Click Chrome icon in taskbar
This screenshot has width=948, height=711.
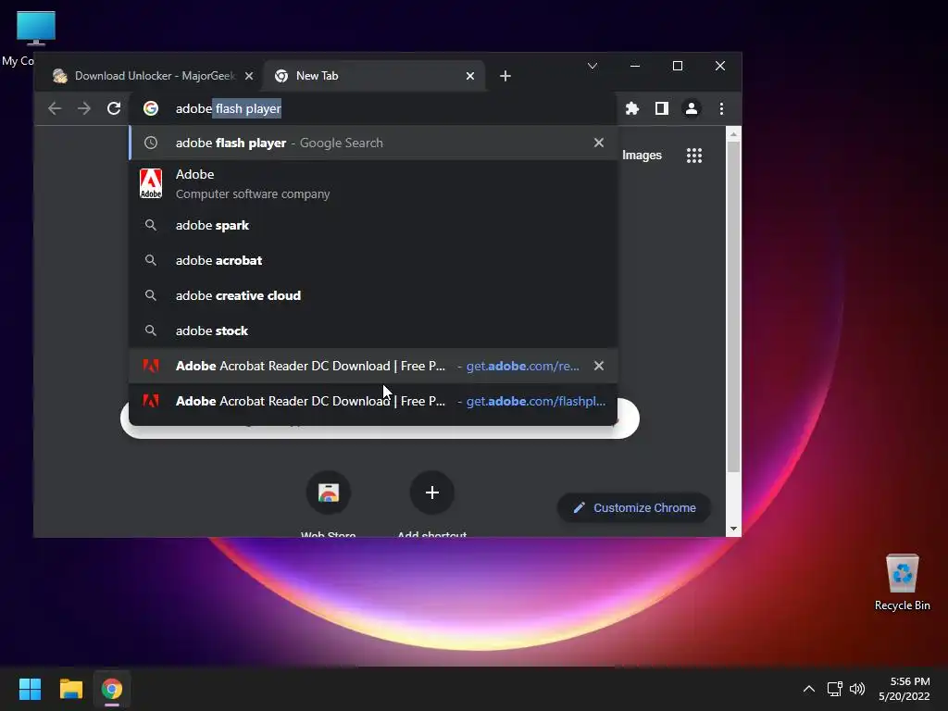[112, 689]
